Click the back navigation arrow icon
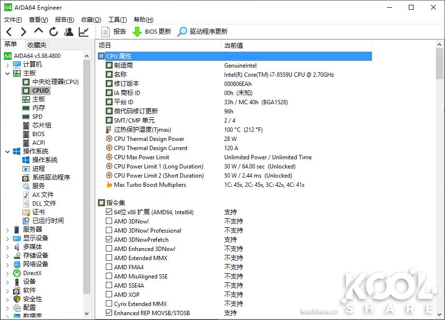The height and width of the screenshot is (320, 445). coord(10,31)
